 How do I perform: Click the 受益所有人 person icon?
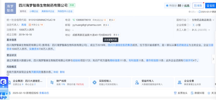[x=137, y=82]
